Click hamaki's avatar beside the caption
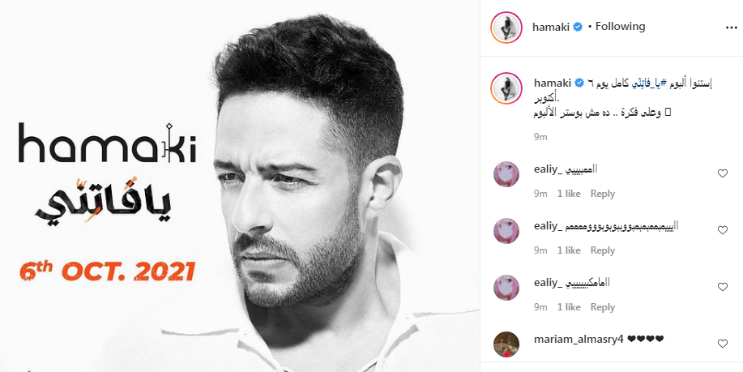The height and width of the screenshot is (372, 743). pyautogui.click(x=506, y=88)
